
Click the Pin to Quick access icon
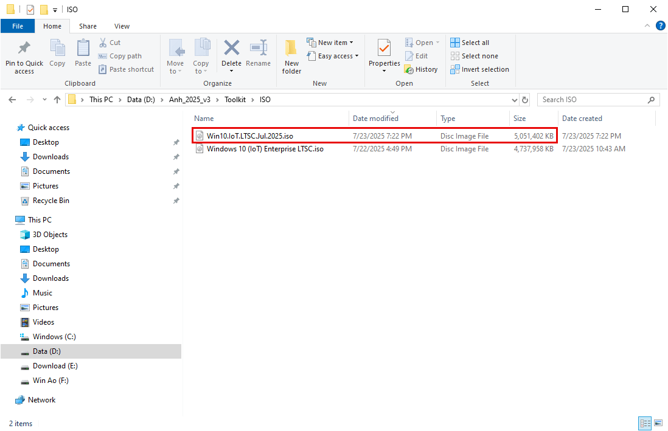click(x=24, y=48)
